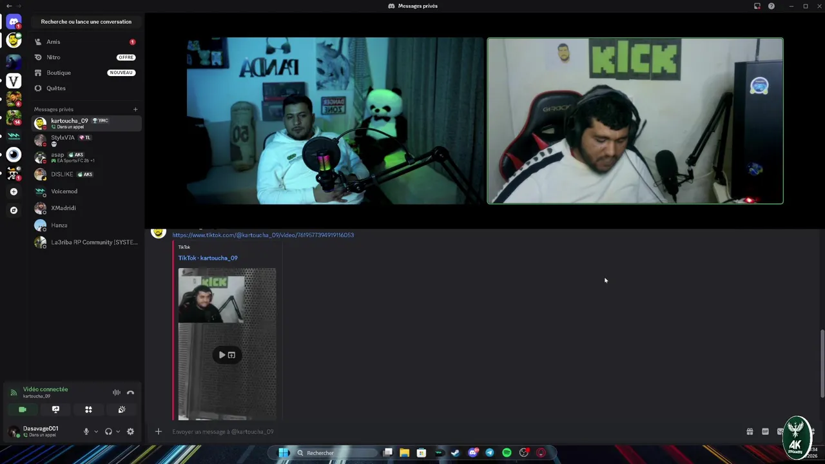This screenshot has width=825, height=464.
Task: Open attachment plus button in message bar
Action: (159, 432)
